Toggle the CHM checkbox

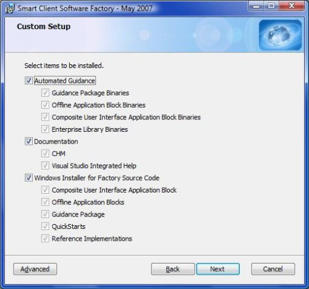(x=45, y=153)
